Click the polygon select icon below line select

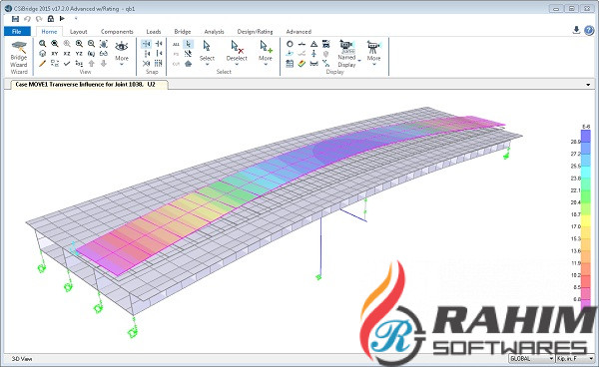(x=188, y=64)
